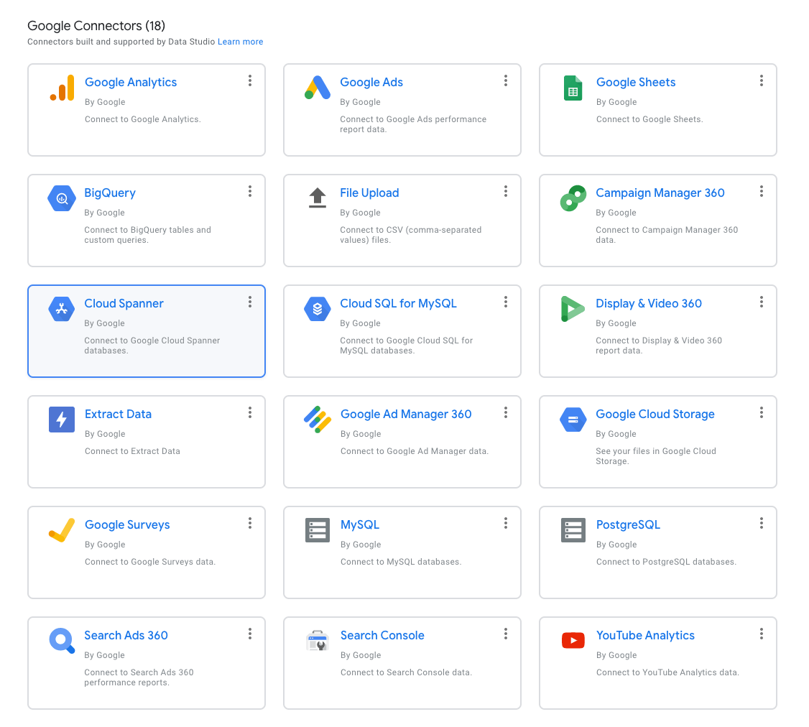809x727 pixels.
Task: Click the Google Surveys checkmark icon
Action: [62, 530]
